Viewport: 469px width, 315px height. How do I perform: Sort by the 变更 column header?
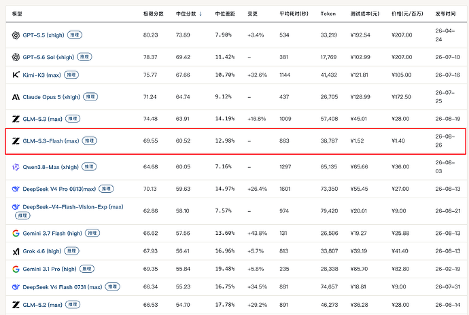tap(252, 14)
